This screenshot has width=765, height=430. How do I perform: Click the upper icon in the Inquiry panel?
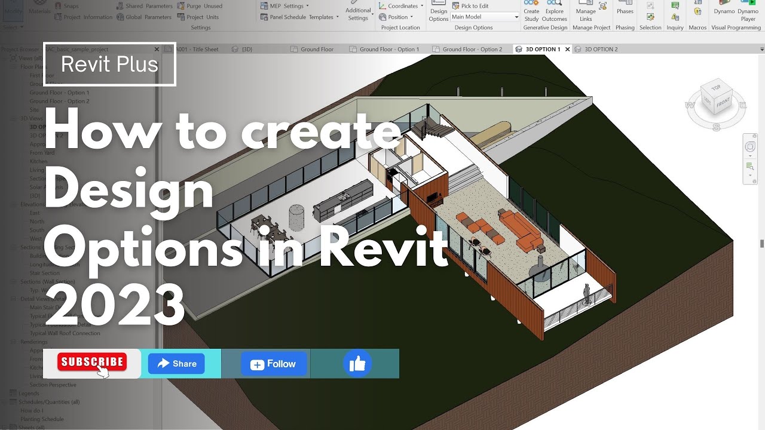(675, 5)
